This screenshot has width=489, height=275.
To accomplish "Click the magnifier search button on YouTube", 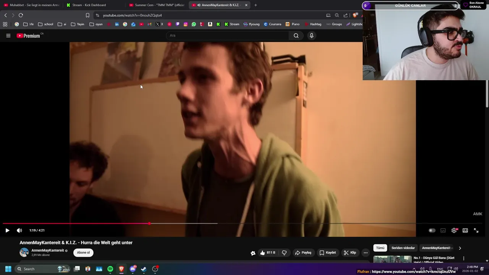I will (x=296, y=36).
